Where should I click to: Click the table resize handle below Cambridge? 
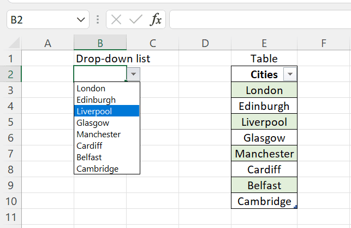coord(295,207)
